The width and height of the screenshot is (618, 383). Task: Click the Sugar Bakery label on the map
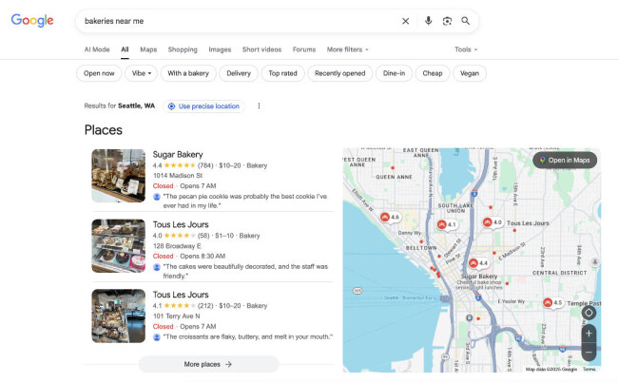(x=479, y=277)
